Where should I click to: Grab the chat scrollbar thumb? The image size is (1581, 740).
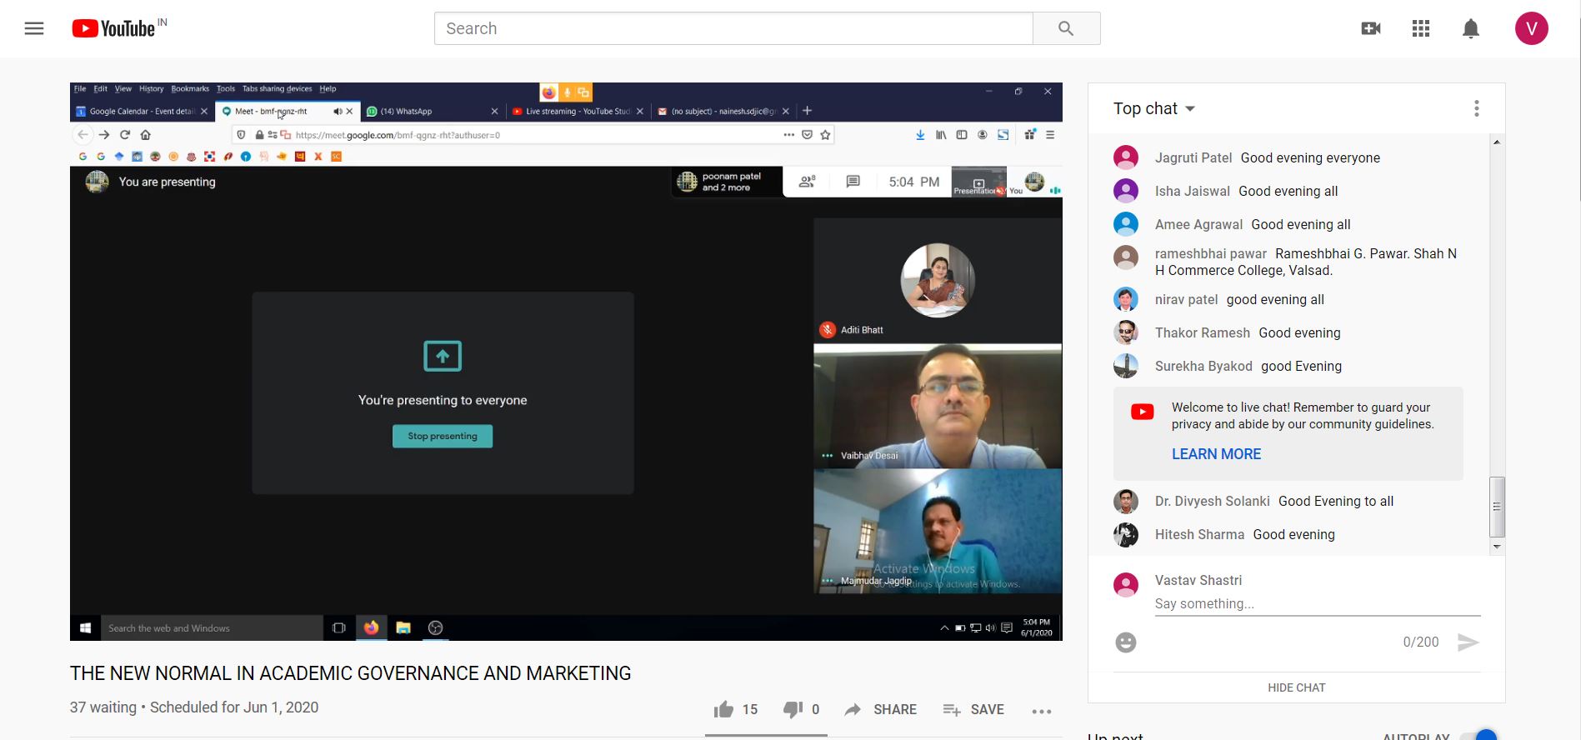[x=1497, y=507]
